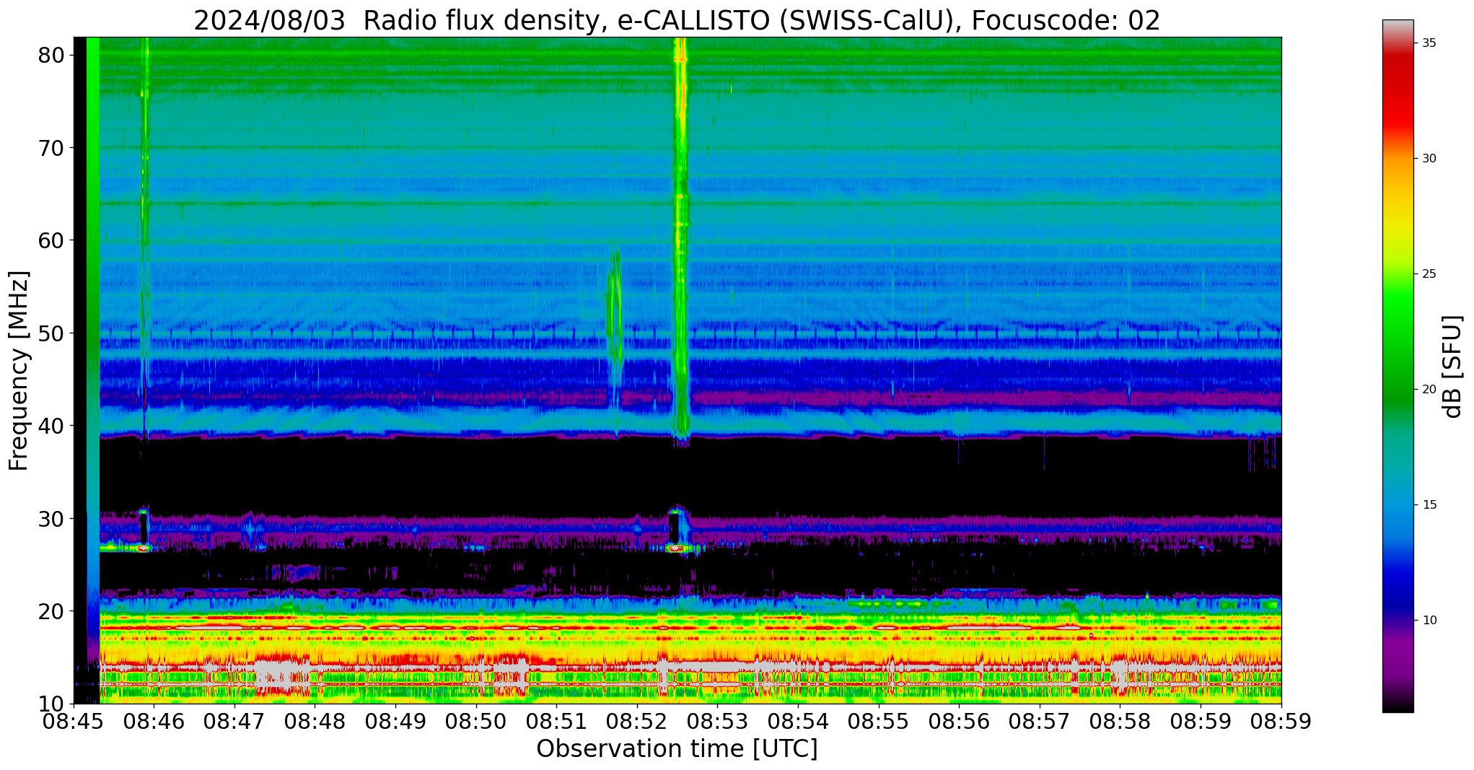Click the 08:53 time tick label
This screenshot has height=770, width=1474.
[x=717, y=722]
